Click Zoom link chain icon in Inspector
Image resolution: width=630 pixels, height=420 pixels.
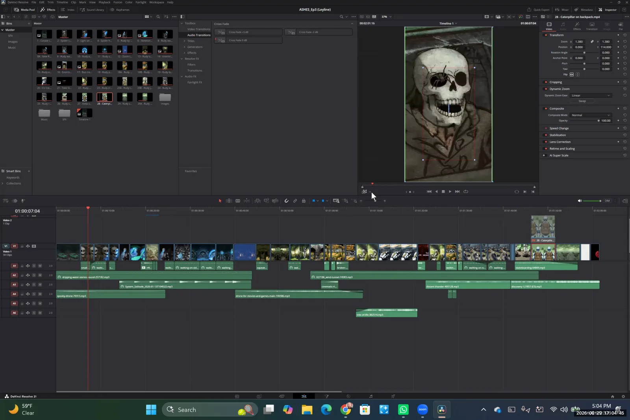pyautogui.click(x=592, y=41)
